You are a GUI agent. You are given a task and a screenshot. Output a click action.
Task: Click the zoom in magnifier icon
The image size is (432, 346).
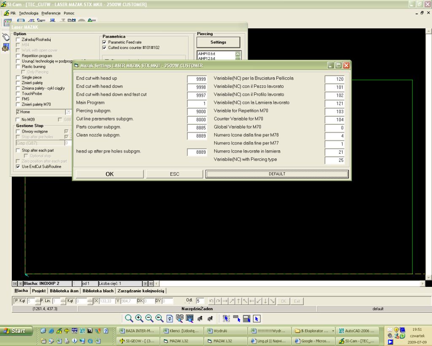(139, 319)
